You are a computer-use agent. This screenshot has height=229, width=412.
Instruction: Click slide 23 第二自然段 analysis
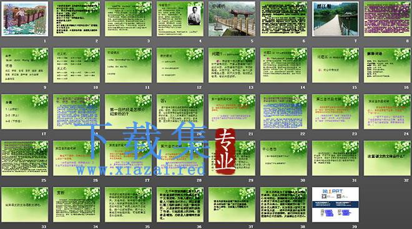pyautogui.click(x=335, y=112)
